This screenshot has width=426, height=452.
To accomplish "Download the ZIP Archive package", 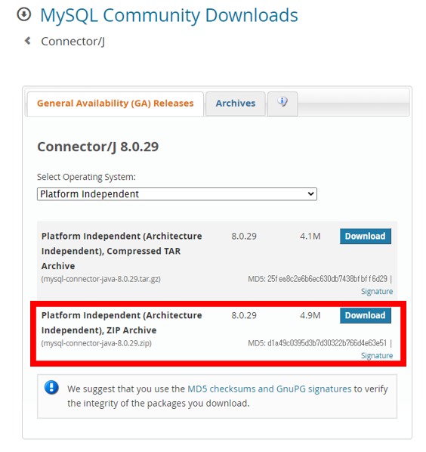I will coord(366,315).
